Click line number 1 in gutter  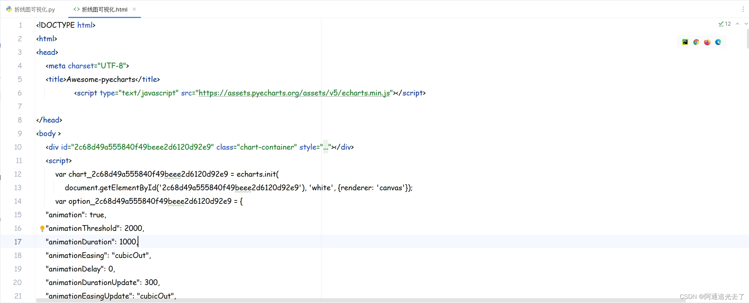pos(20,25)
